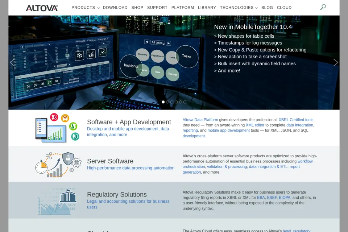The image size is (348, 232).
Task: Click the mobile app development link
Action: [x=229, y=130]
